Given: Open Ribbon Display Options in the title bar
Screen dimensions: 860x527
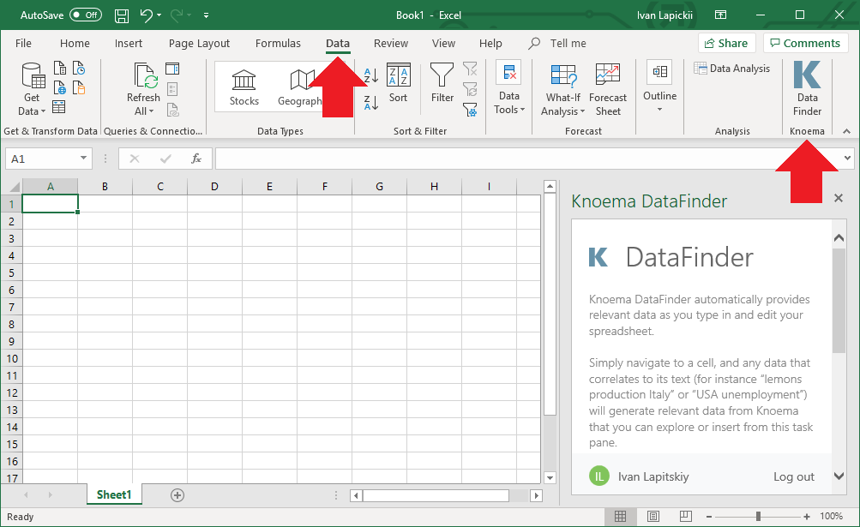Looking at the screenshot, I should pyautogui.click(x=721, y=15).
